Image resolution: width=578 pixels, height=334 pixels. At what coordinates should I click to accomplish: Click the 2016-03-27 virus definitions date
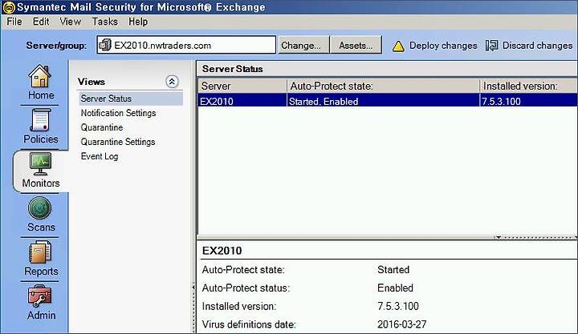click(402, 324)
